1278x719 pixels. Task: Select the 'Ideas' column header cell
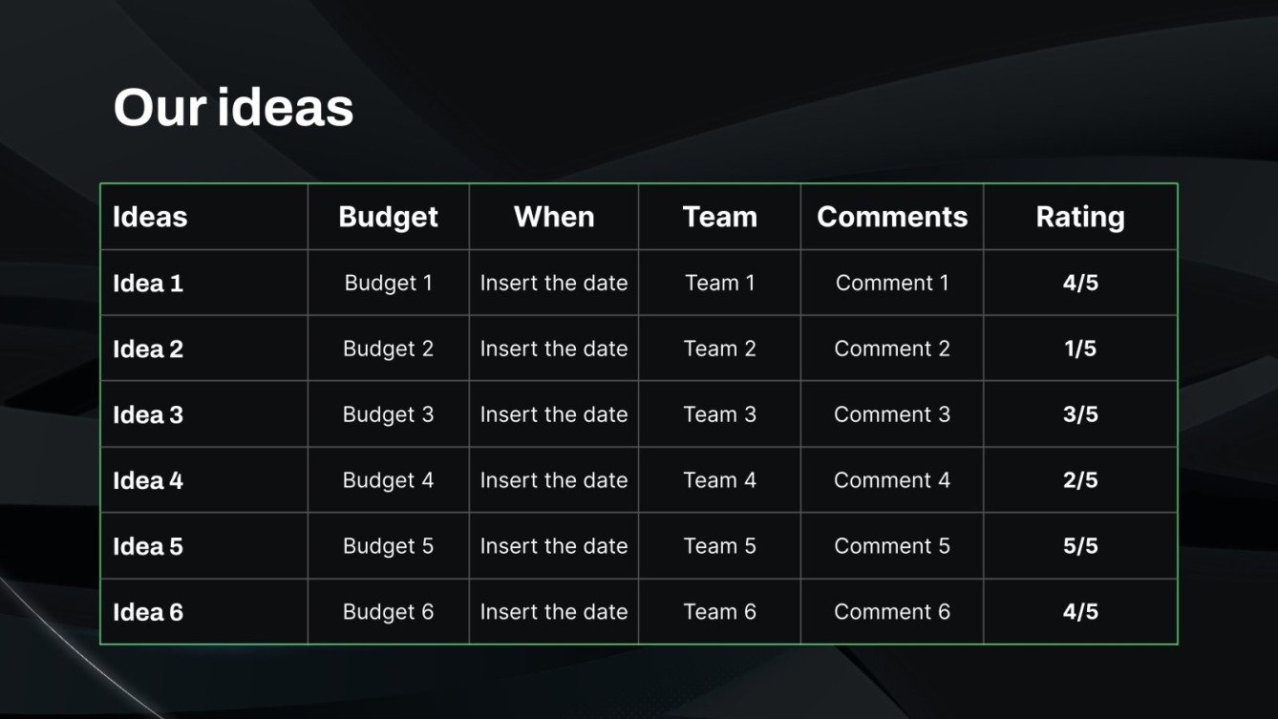pos(150,217)
